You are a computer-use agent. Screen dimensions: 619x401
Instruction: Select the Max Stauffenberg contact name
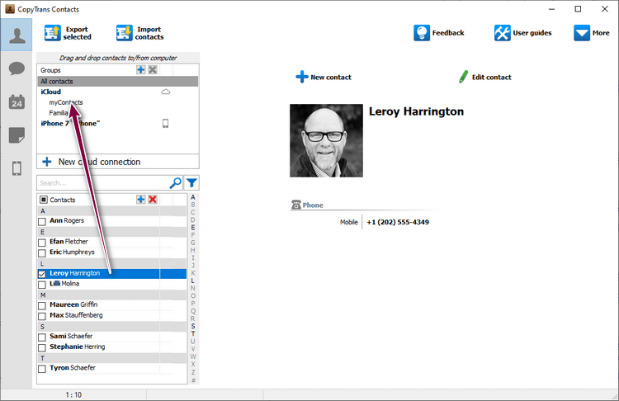(x=76, y=315)
